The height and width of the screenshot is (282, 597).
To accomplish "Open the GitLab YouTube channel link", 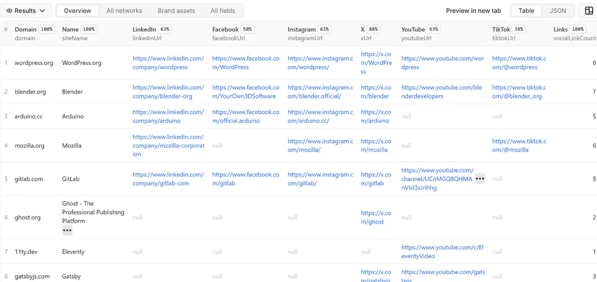I will (x=437, y=179).
